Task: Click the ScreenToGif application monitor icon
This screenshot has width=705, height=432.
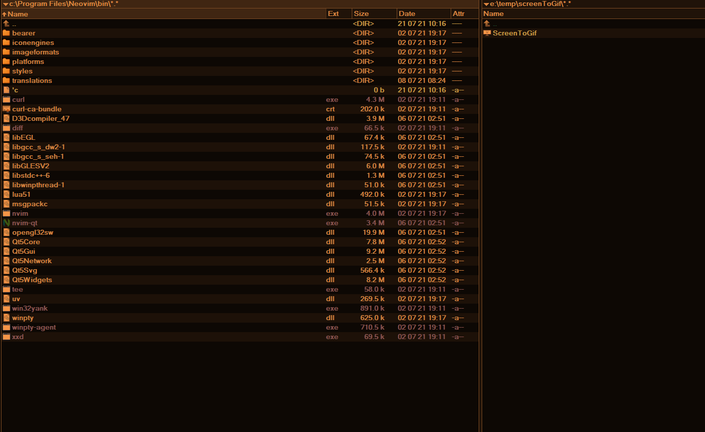Action: 487,33
